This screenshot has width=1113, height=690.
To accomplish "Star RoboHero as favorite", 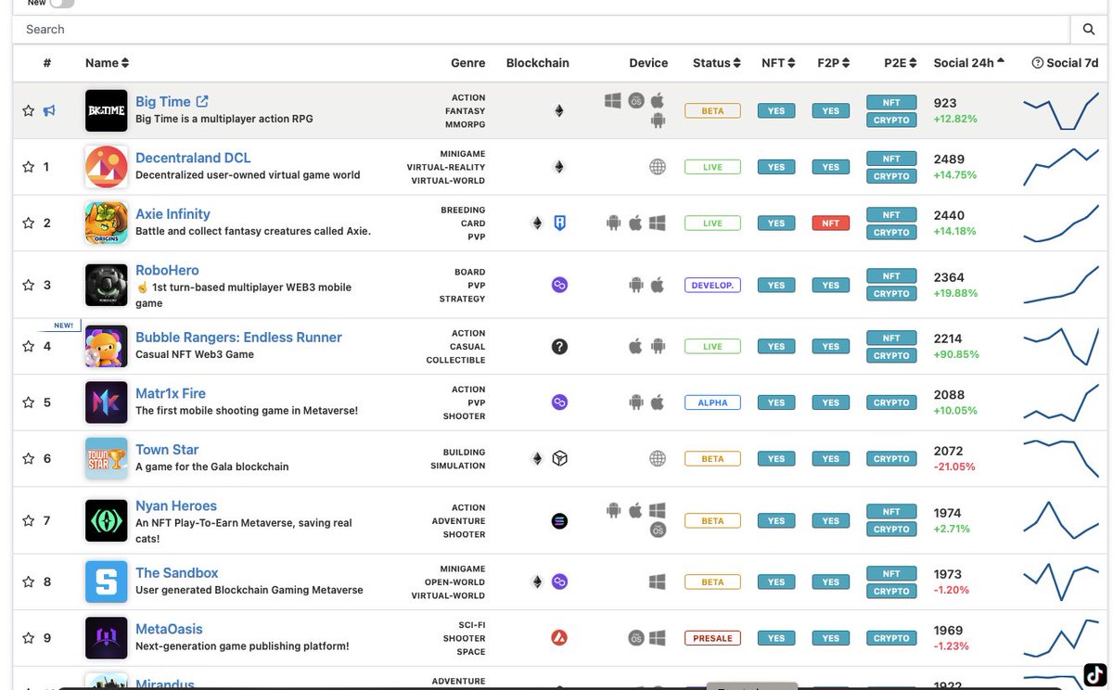I will (28, 285).
